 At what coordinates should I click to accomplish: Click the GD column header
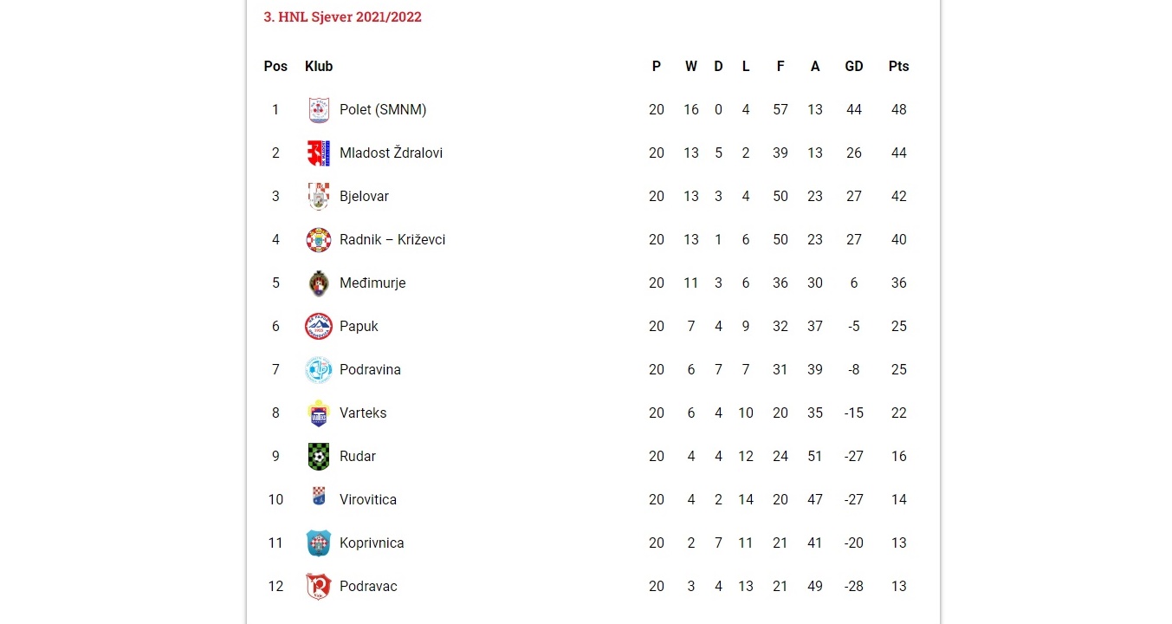tap(854, 67)
